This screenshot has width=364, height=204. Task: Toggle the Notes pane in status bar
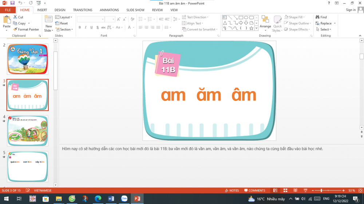[232, 190]
